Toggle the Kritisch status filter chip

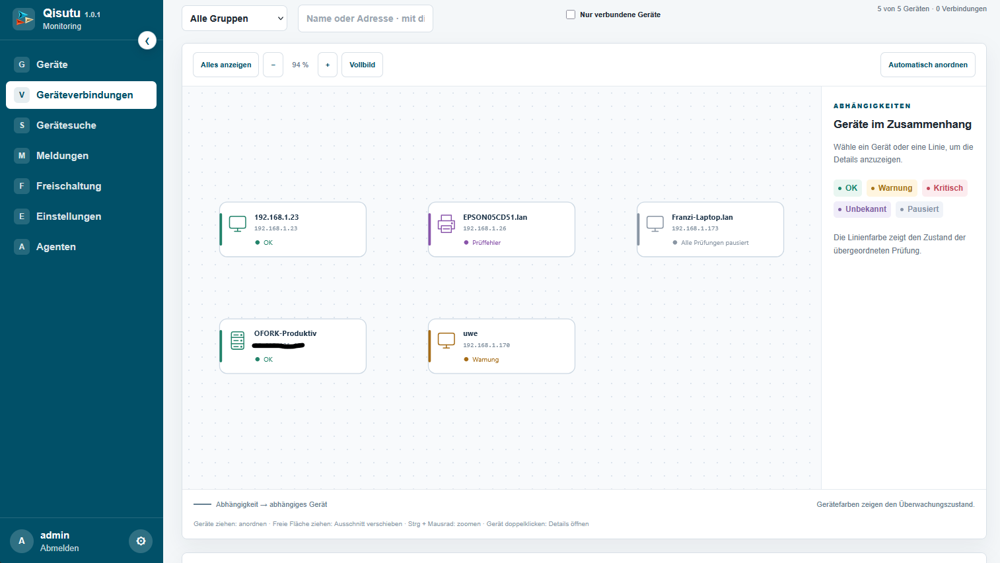pyautogui.click(x=945, y=188)
